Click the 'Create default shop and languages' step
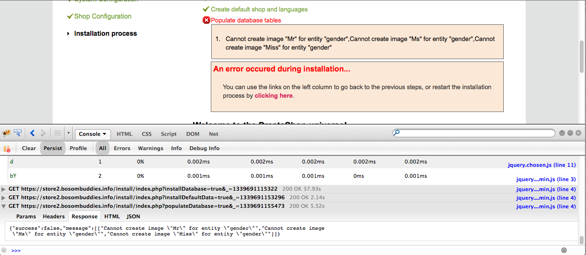 pos(259,9)
